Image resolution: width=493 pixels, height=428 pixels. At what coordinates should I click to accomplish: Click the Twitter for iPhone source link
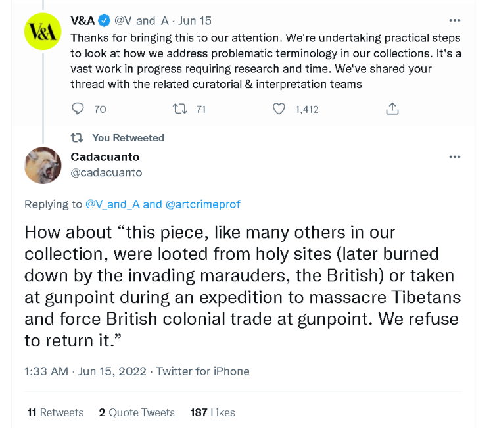[x=202, y=371]
